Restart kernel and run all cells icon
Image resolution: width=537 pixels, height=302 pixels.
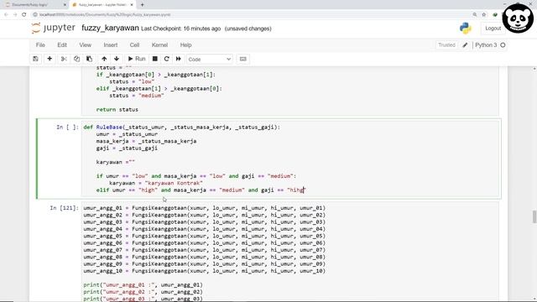point(179,59)
